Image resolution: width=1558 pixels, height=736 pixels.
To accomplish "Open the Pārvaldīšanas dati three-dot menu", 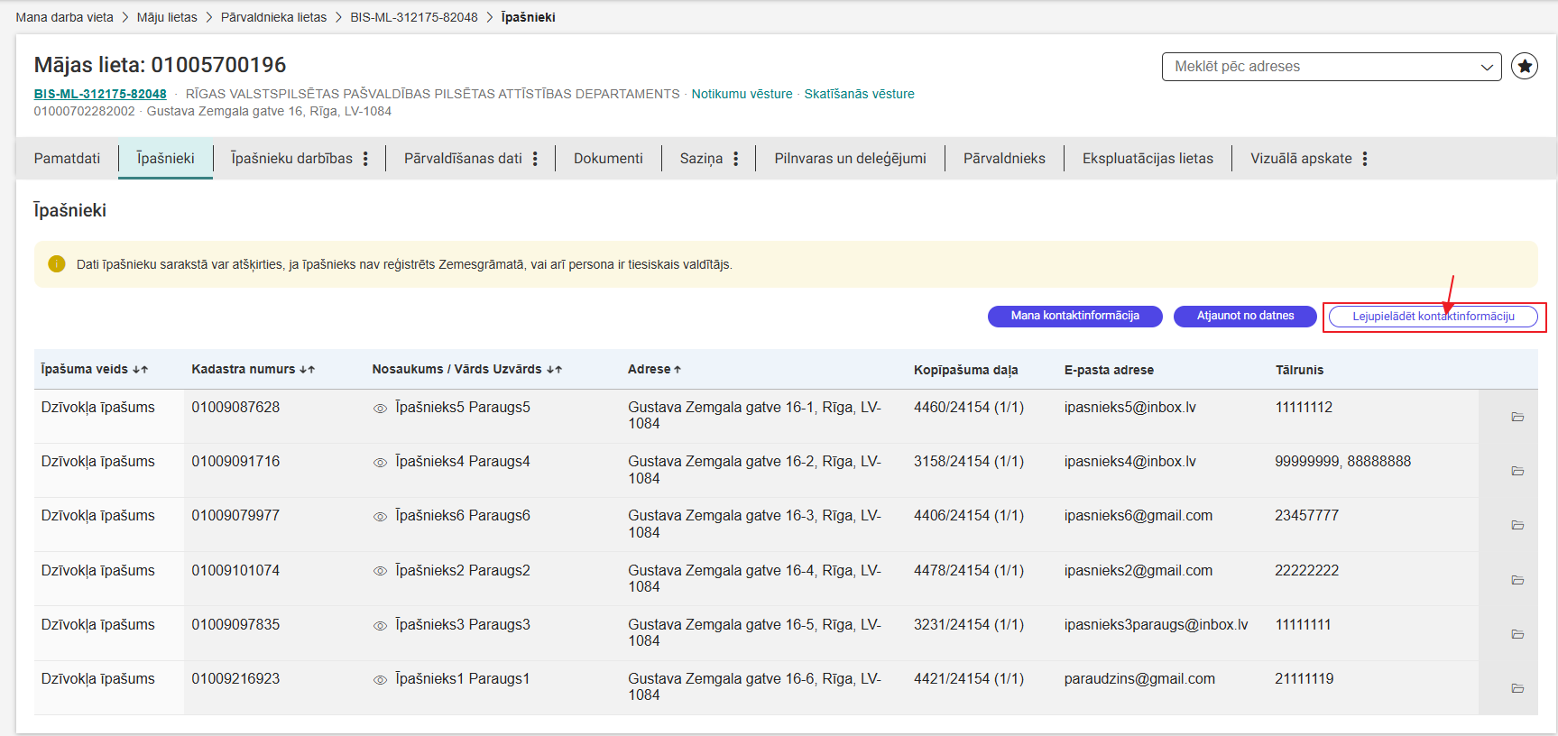I will click(x=535, y=159).
